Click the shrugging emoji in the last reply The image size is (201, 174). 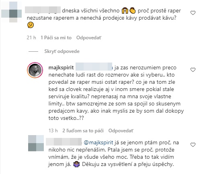point(76,164)
